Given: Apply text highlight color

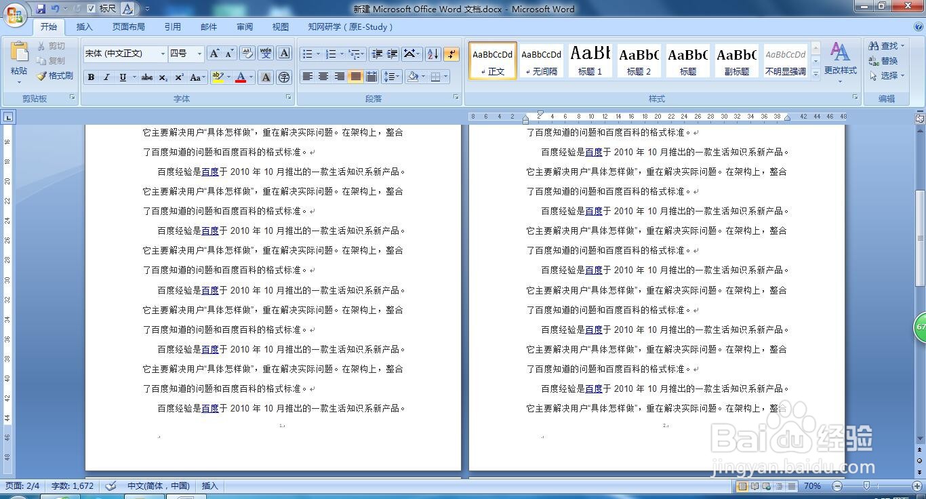Looking at the screenshot, I should pos(218,77).
